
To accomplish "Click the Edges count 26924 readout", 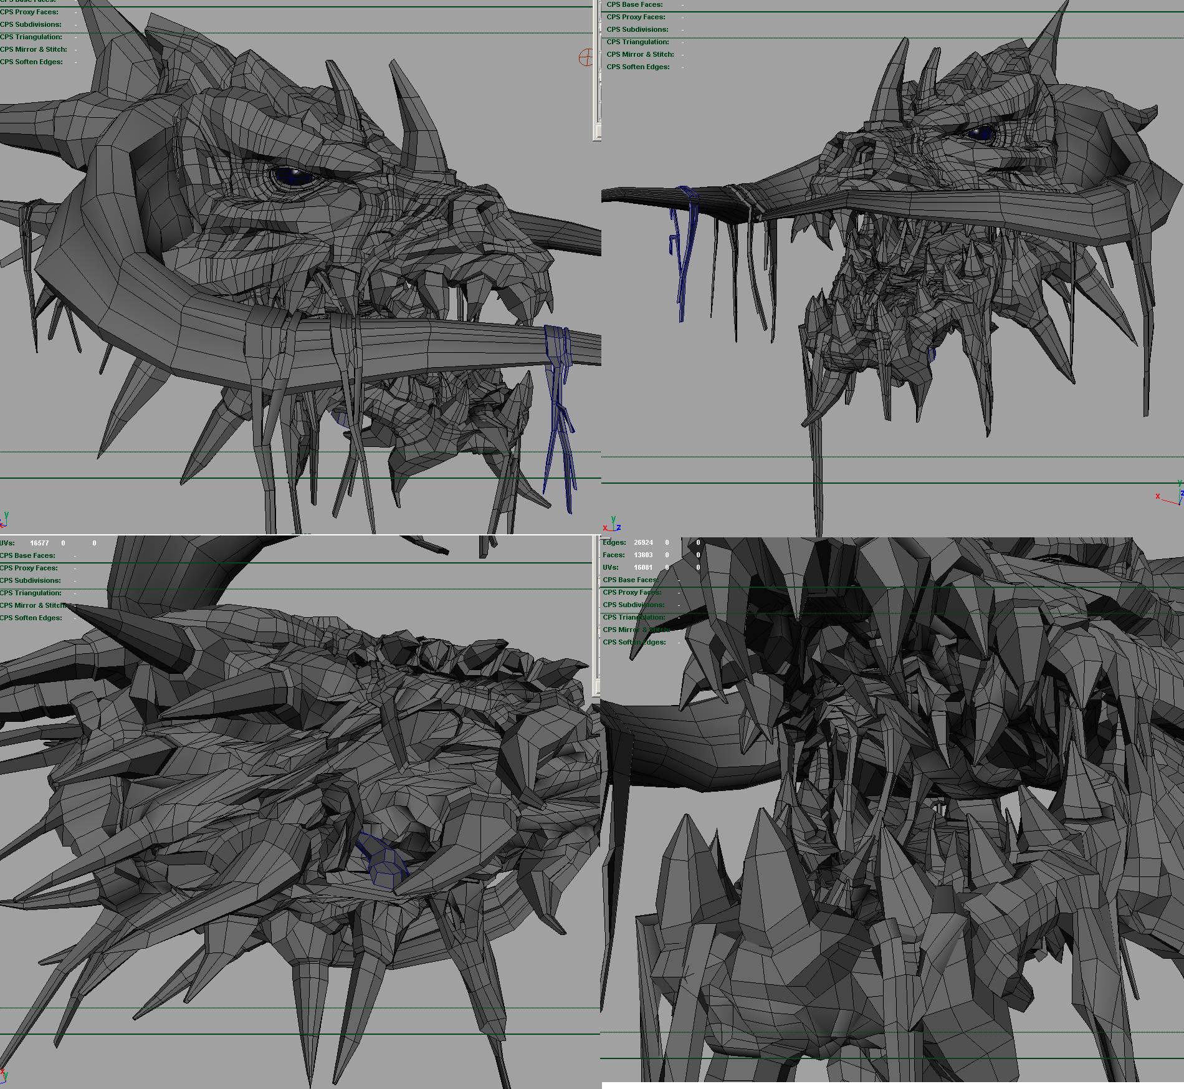I will 643,542.
